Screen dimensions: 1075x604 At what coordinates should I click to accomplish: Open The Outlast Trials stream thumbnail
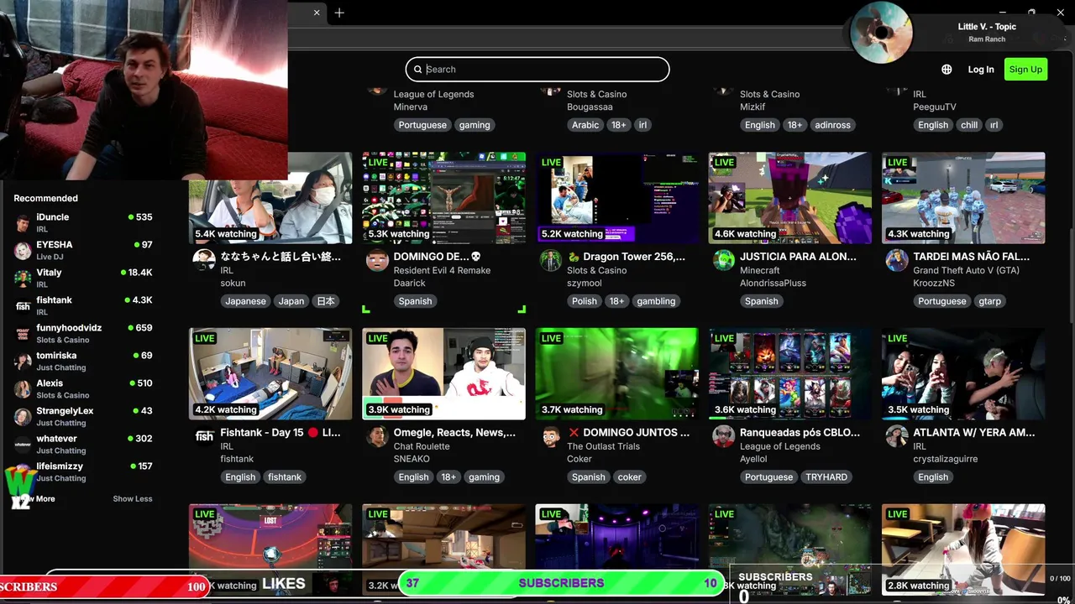click(x=617, y=374)
